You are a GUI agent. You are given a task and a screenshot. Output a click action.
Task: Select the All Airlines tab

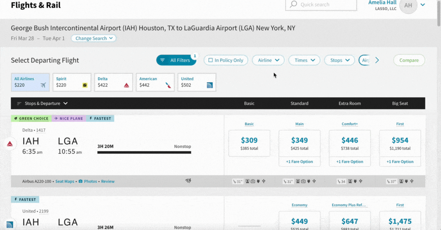pos(30,82)
